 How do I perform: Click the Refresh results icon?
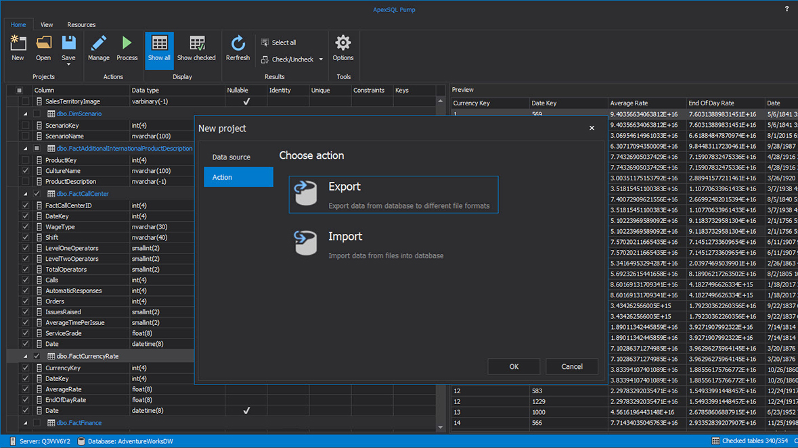point(238,44)
